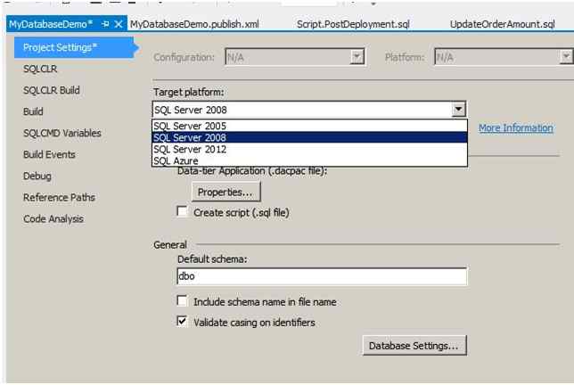Open the Code Analysis page

pyautogui.click(x=53, y=219)
